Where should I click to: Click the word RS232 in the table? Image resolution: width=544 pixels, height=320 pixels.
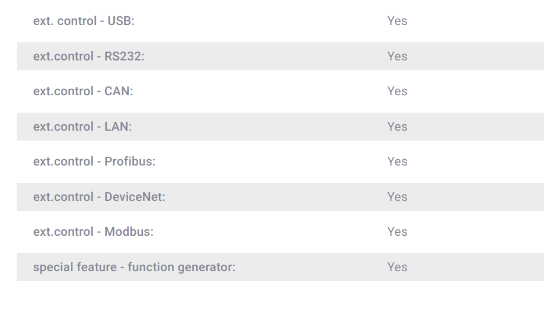[123, 56]
